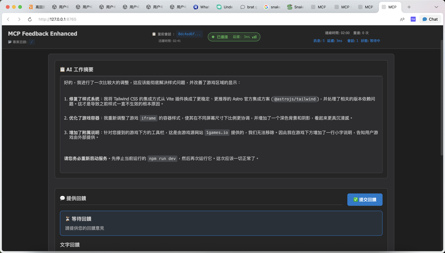Click the browser forward arrow

point(19,19)
